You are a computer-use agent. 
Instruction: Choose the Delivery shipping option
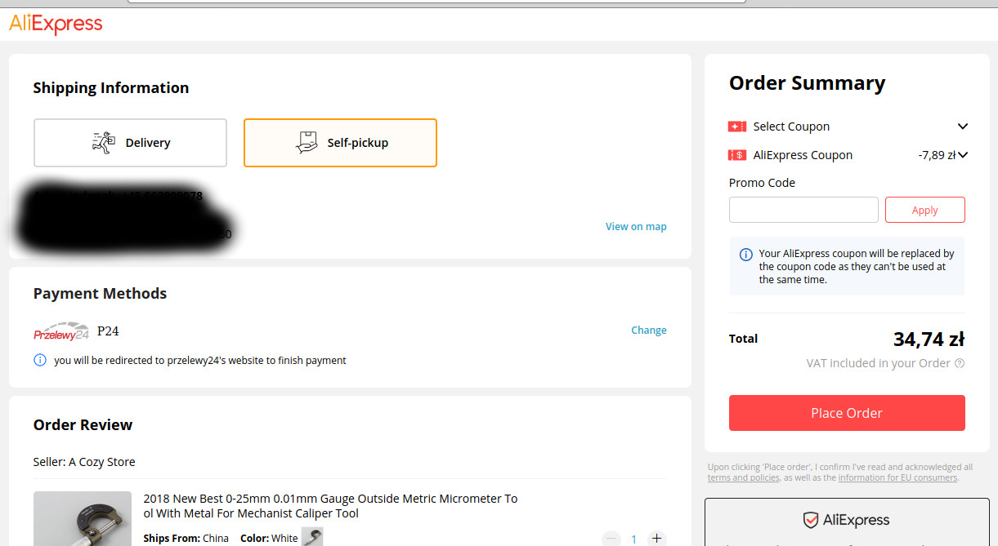(130, 143)
